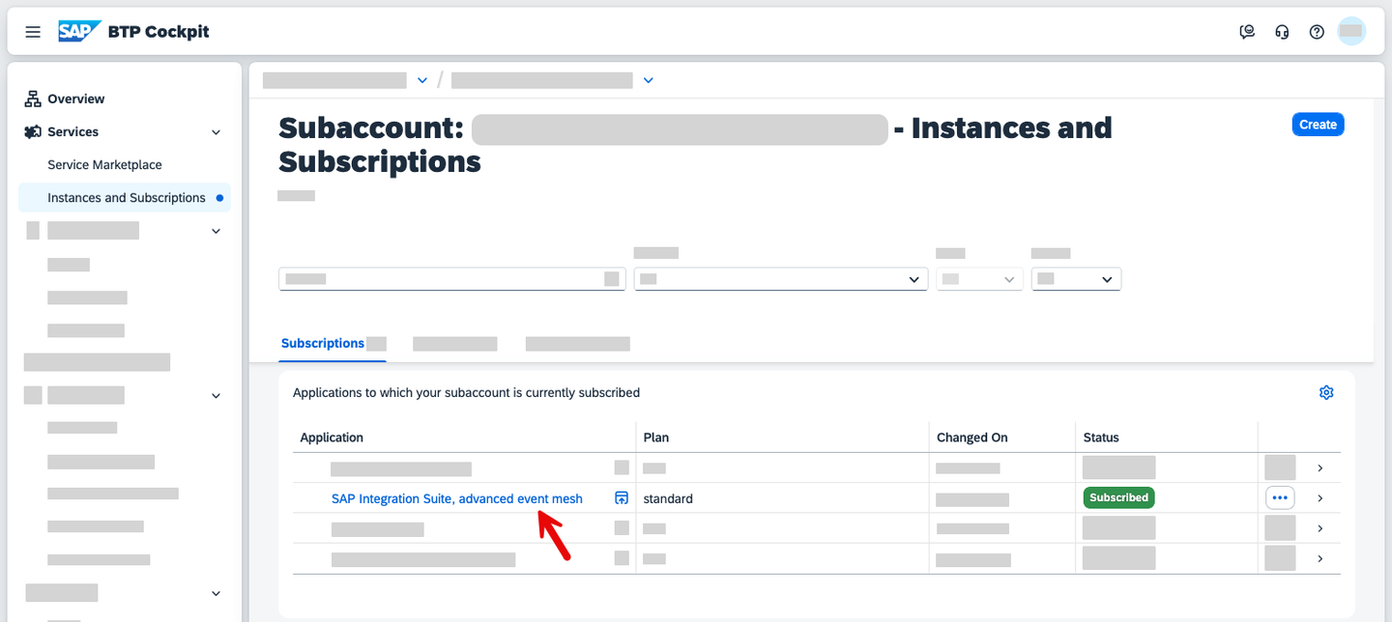
Task: Open the help question mark icon
Action: click(x=1317, y=32)
